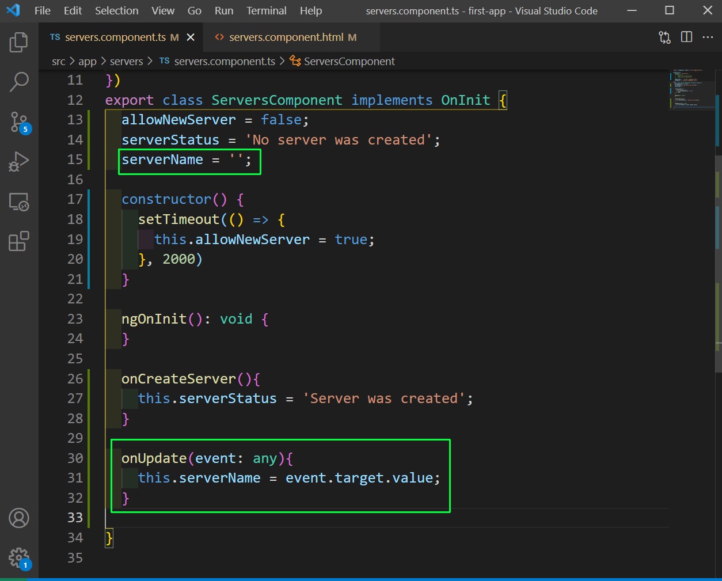
Task: Click line number 30 in gutter
Action: tap(75, 458)
